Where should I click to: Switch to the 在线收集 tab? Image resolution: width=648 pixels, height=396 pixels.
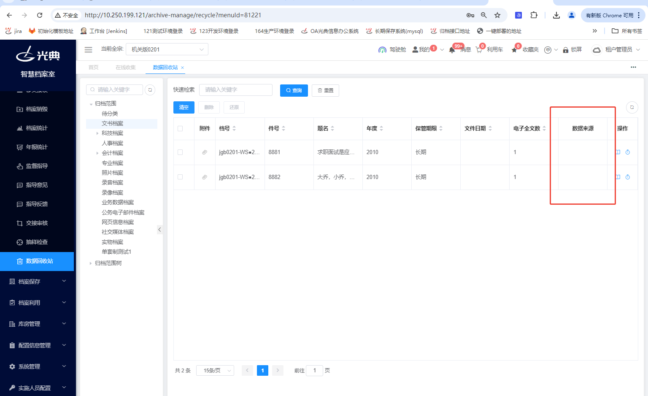click(x=126, y=68)
